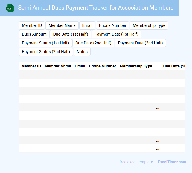Select the Member ID tag
Screen dimensions: 192x173
click(x=32, y=25)
